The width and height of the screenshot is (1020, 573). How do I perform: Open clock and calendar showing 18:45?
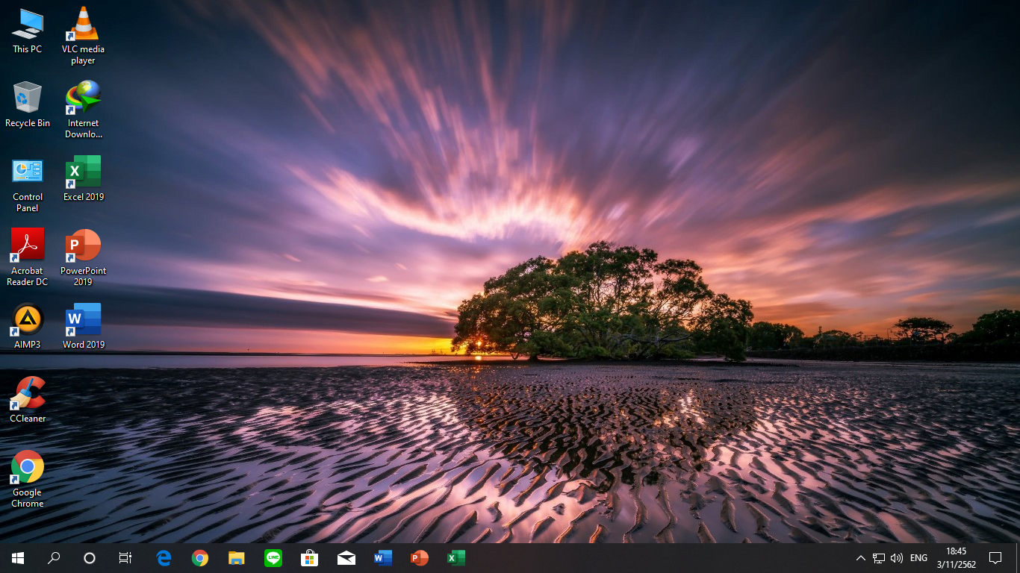coord(956,558)
